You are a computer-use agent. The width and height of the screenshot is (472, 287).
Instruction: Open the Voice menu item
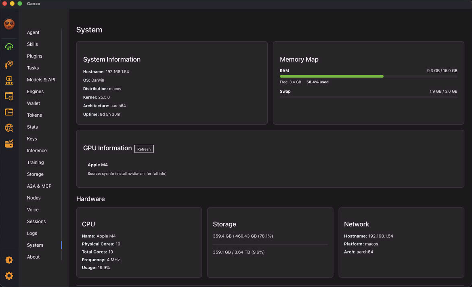(33, 209)
